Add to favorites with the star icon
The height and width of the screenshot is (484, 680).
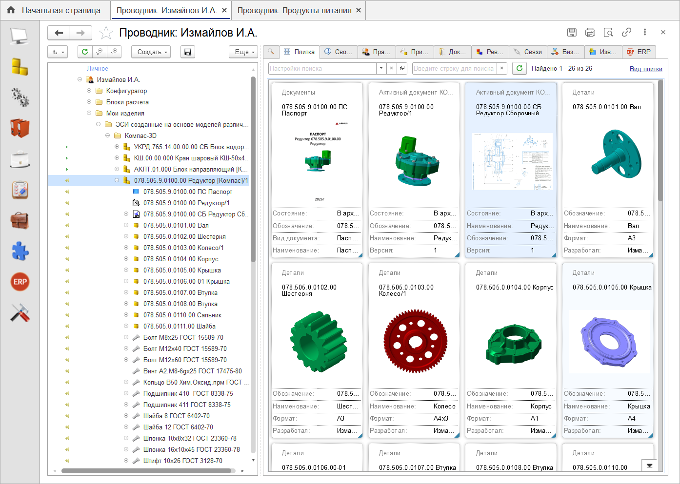tap(106, 33)
